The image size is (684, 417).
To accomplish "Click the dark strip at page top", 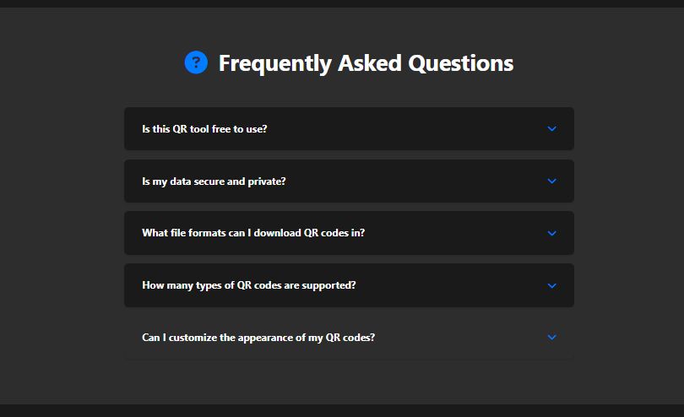I will tap(342, 3).
